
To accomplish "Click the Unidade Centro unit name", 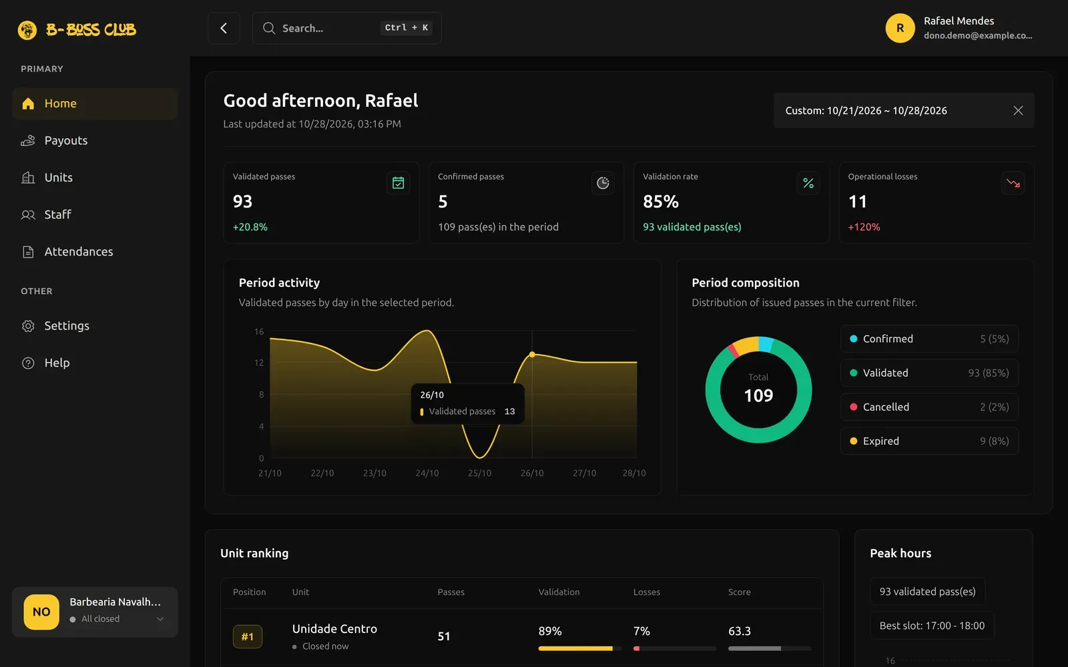I will pyautogui.click(x=334, y=629).
